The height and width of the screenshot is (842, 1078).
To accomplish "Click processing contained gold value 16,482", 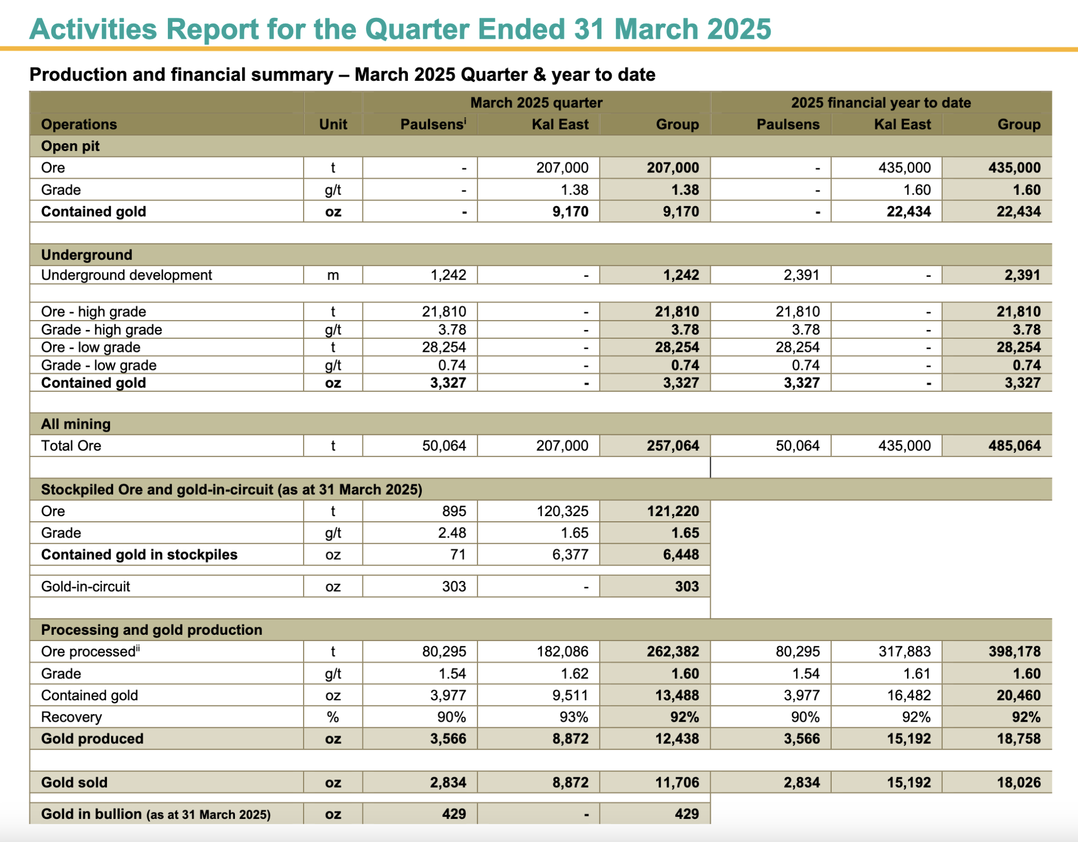I will pyautogui.click(x=909, y=695).
